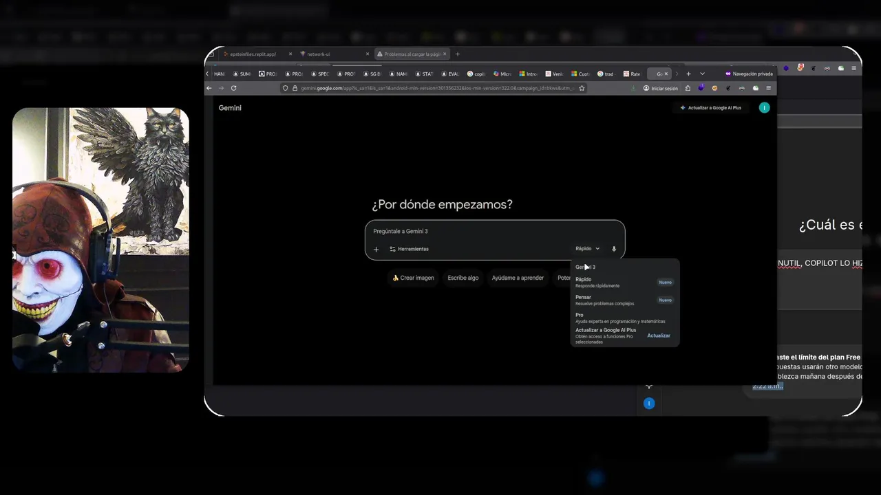This screenshot has height=495, width=881.
Task: Click Iniciar sesión in browser toolbar
Action: 660,88
